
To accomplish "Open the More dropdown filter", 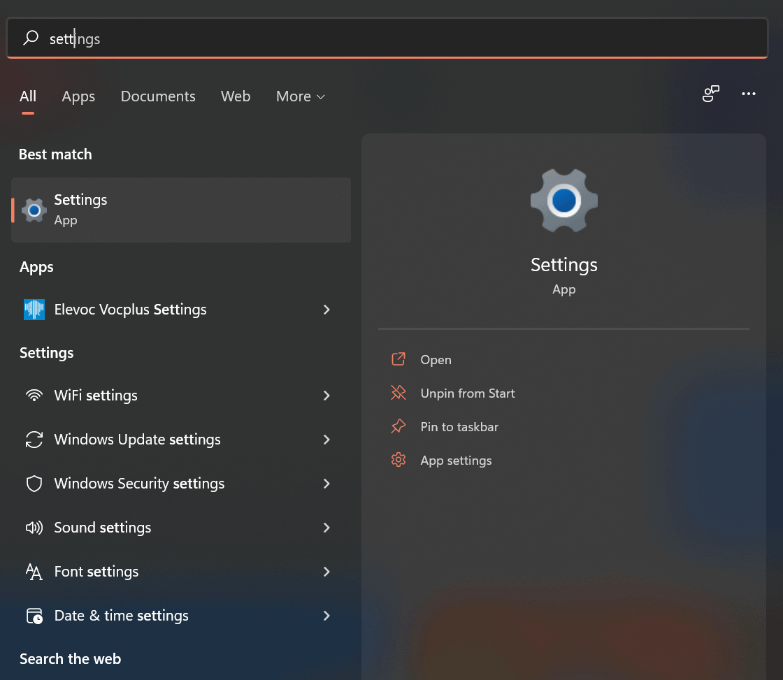I will tap(301, 96).
